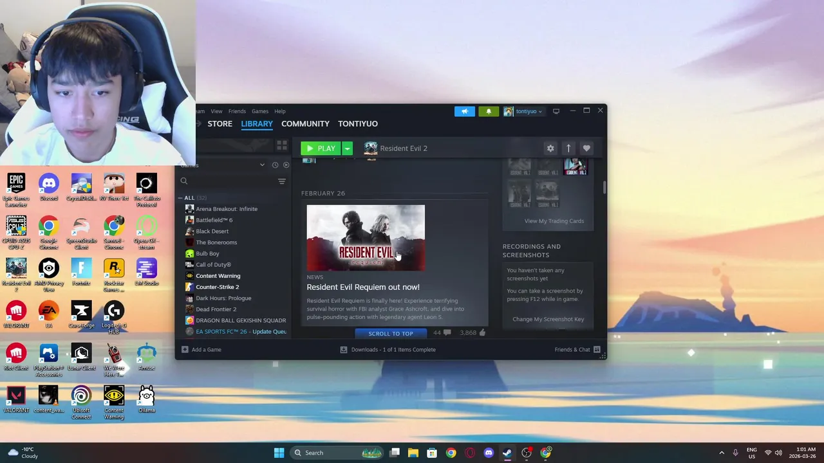Open Rockstar Games desktop shortcut
824x463 pixels.
click(x=114, y=275)
